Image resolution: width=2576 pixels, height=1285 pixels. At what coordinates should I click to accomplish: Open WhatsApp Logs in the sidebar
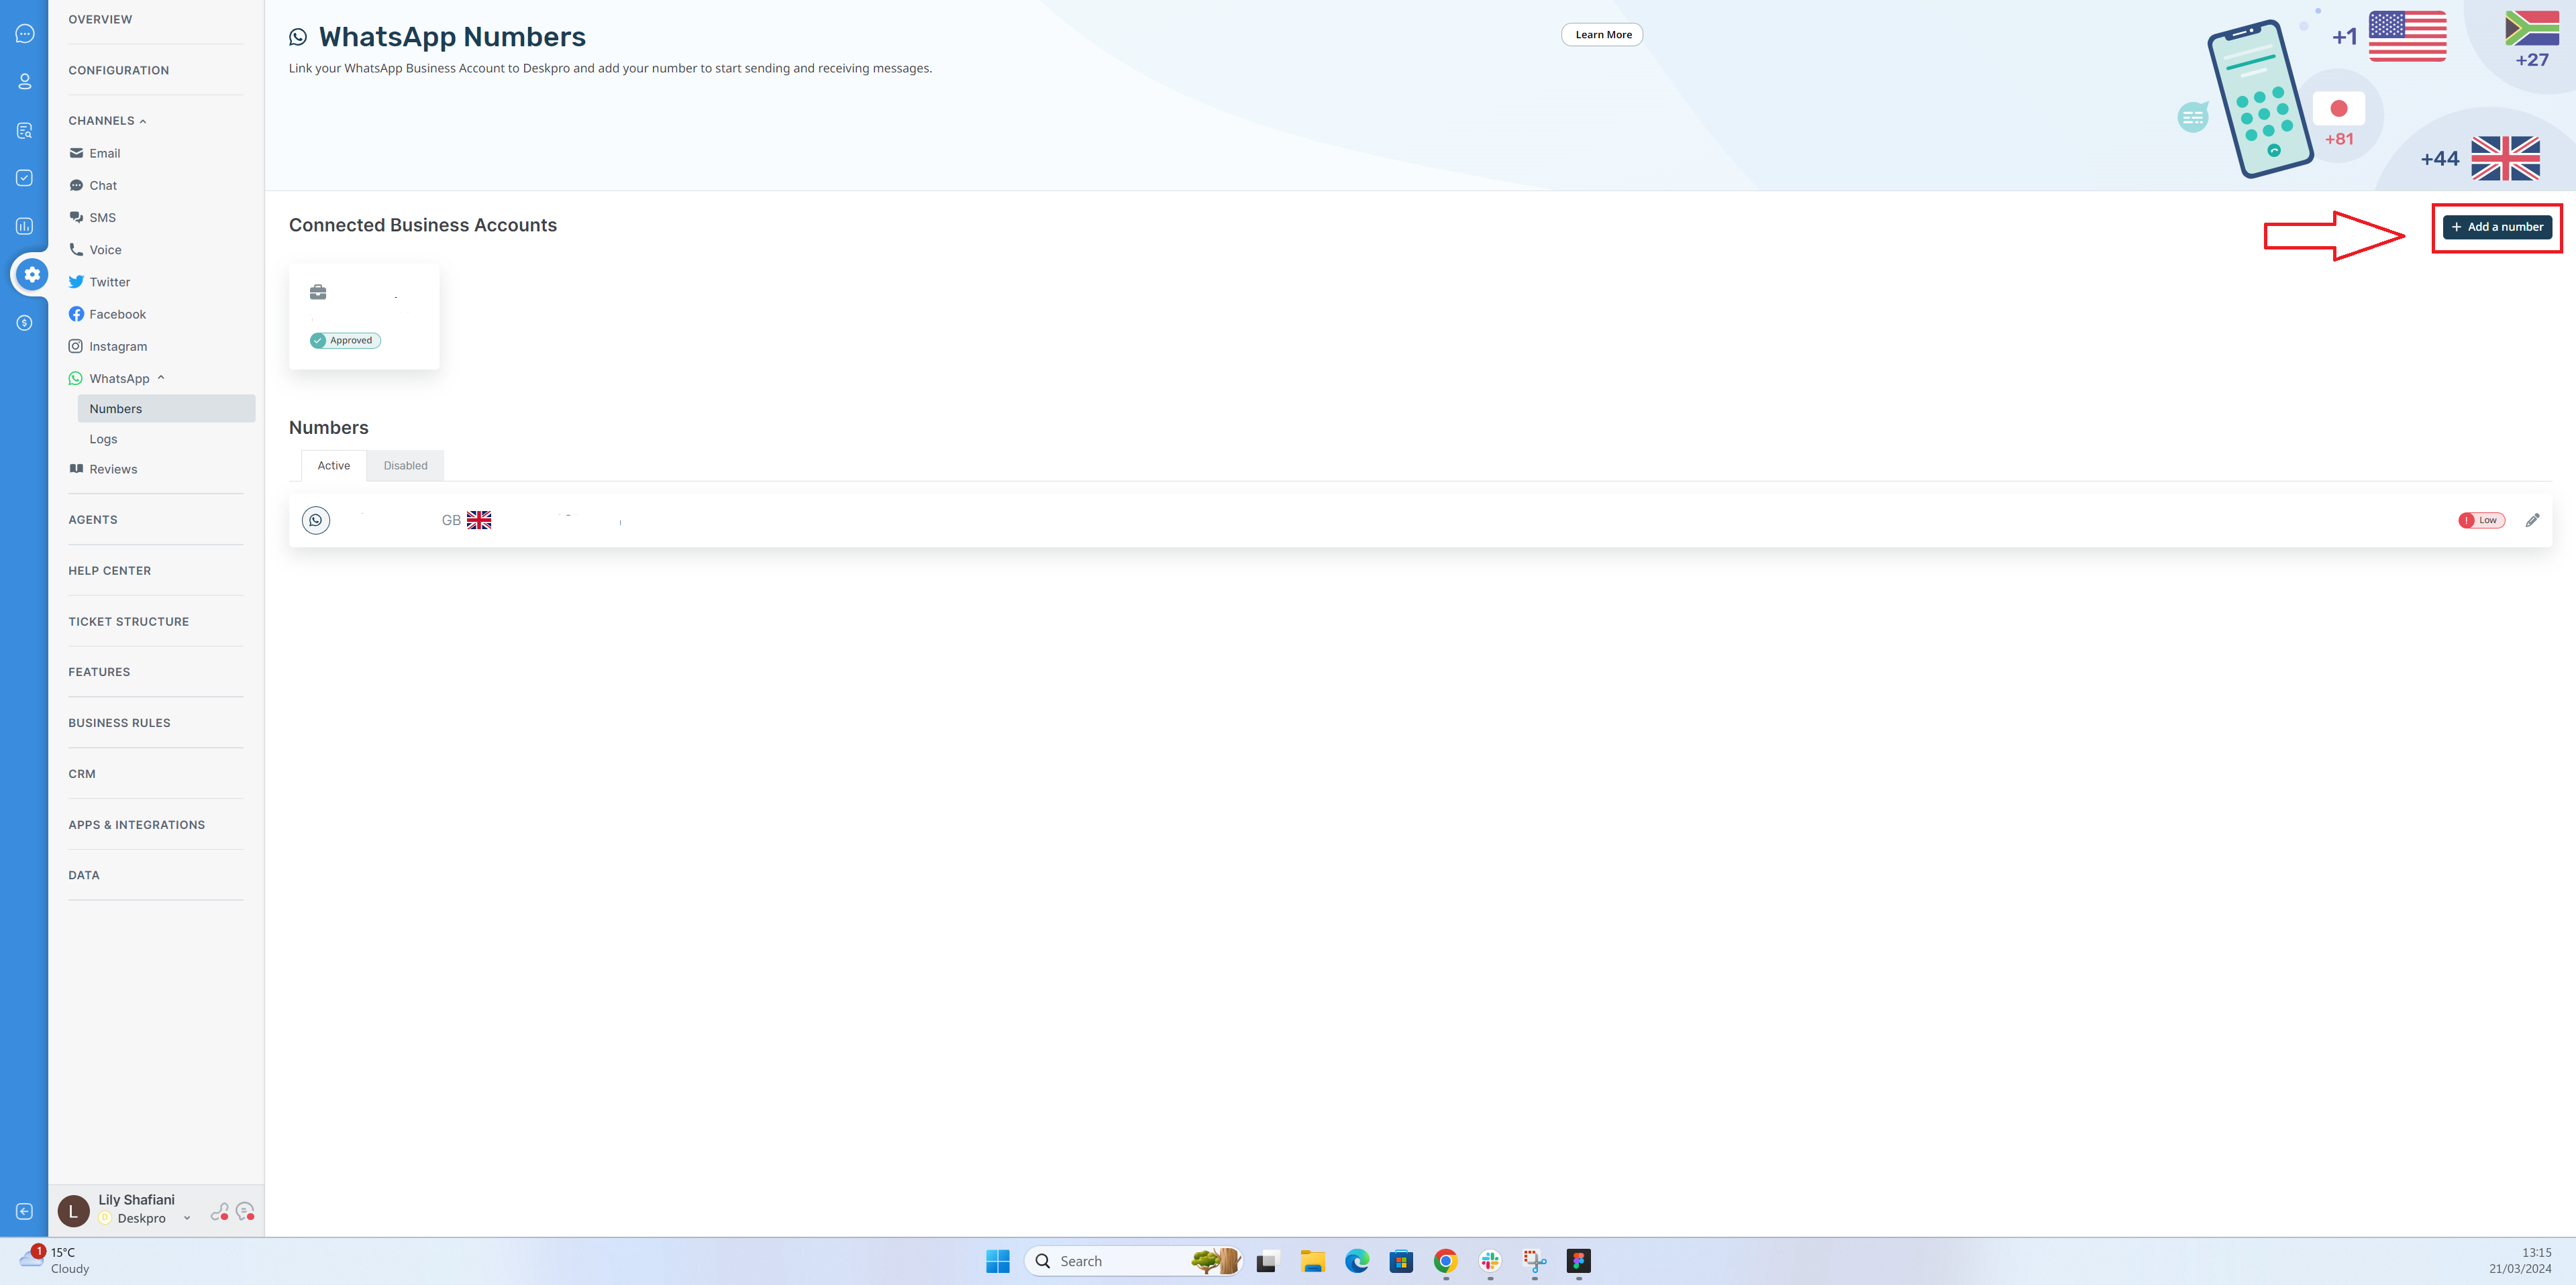point(103,440)
